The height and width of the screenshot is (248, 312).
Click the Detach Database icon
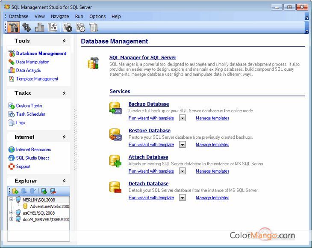tap(115, 187)
